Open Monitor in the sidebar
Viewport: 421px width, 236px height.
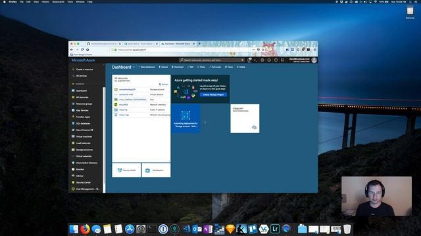78,169
